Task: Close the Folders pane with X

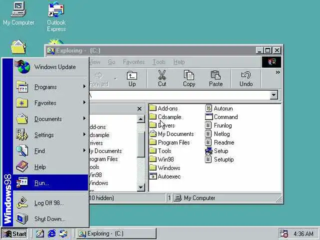Action: [x=139, y=109]
